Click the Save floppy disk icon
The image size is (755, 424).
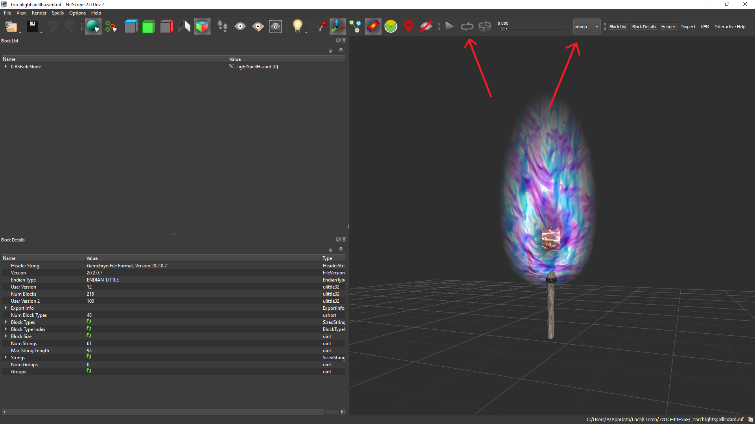pos(32,27)
